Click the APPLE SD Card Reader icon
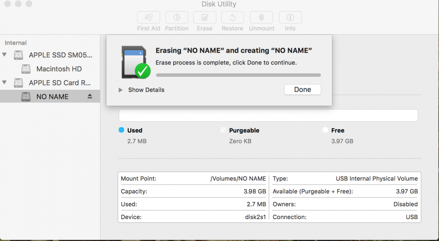The width and height of the screenshot is (439, 241). (18, 83)
